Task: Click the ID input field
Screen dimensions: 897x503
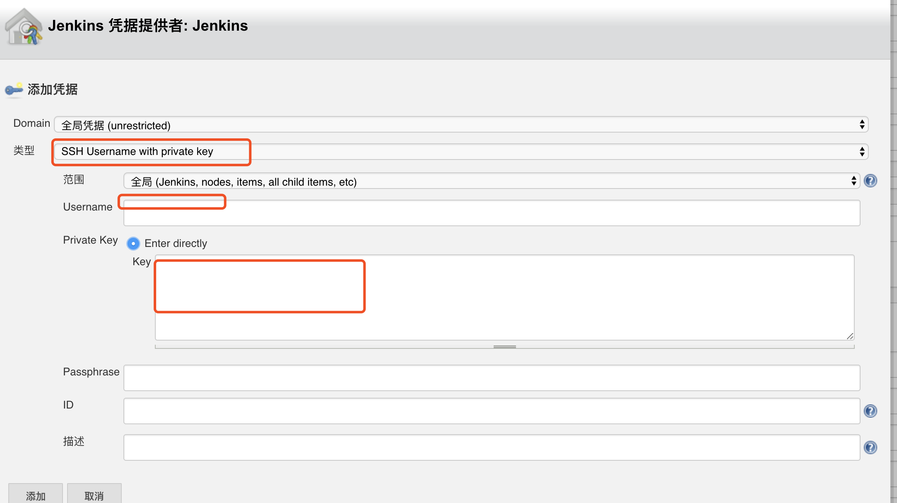Action: tap(491, 411)
